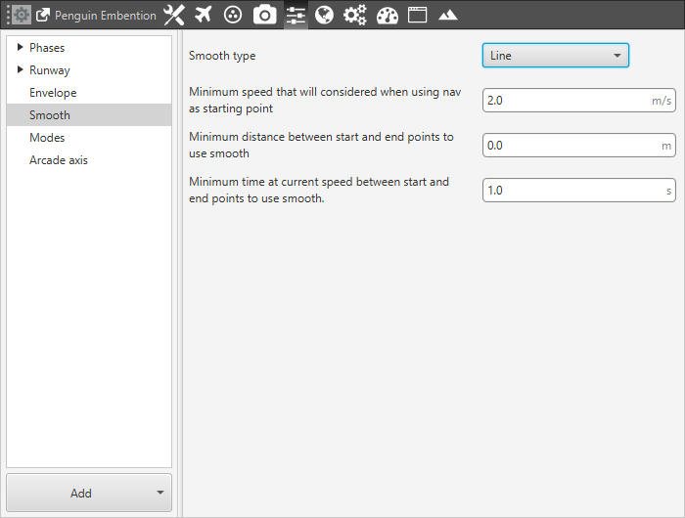Image resolution: width=685 pixels, height=518 pixels.
Task: Open the window panel icon tab
Action: (417, 15)
